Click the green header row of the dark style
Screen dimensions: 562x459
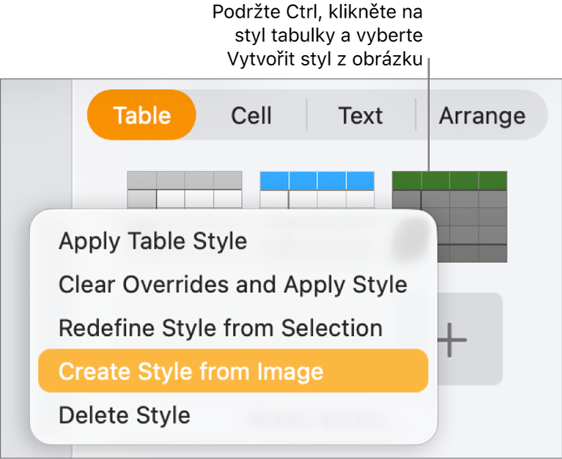pos(450,180)
